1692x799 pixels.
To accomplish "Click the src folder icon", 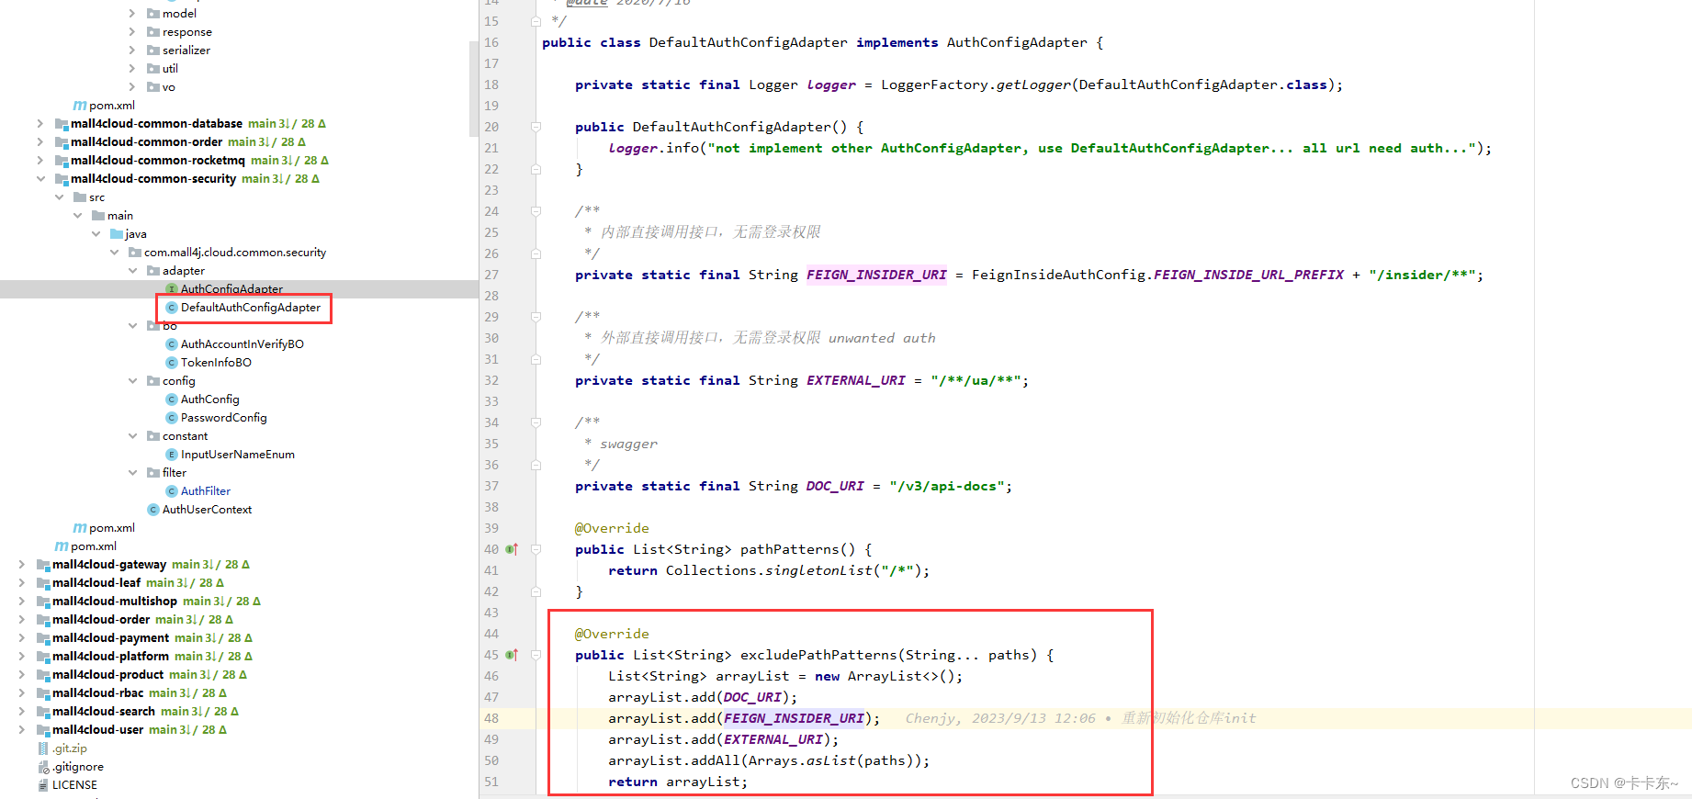I will click(80, 197).
